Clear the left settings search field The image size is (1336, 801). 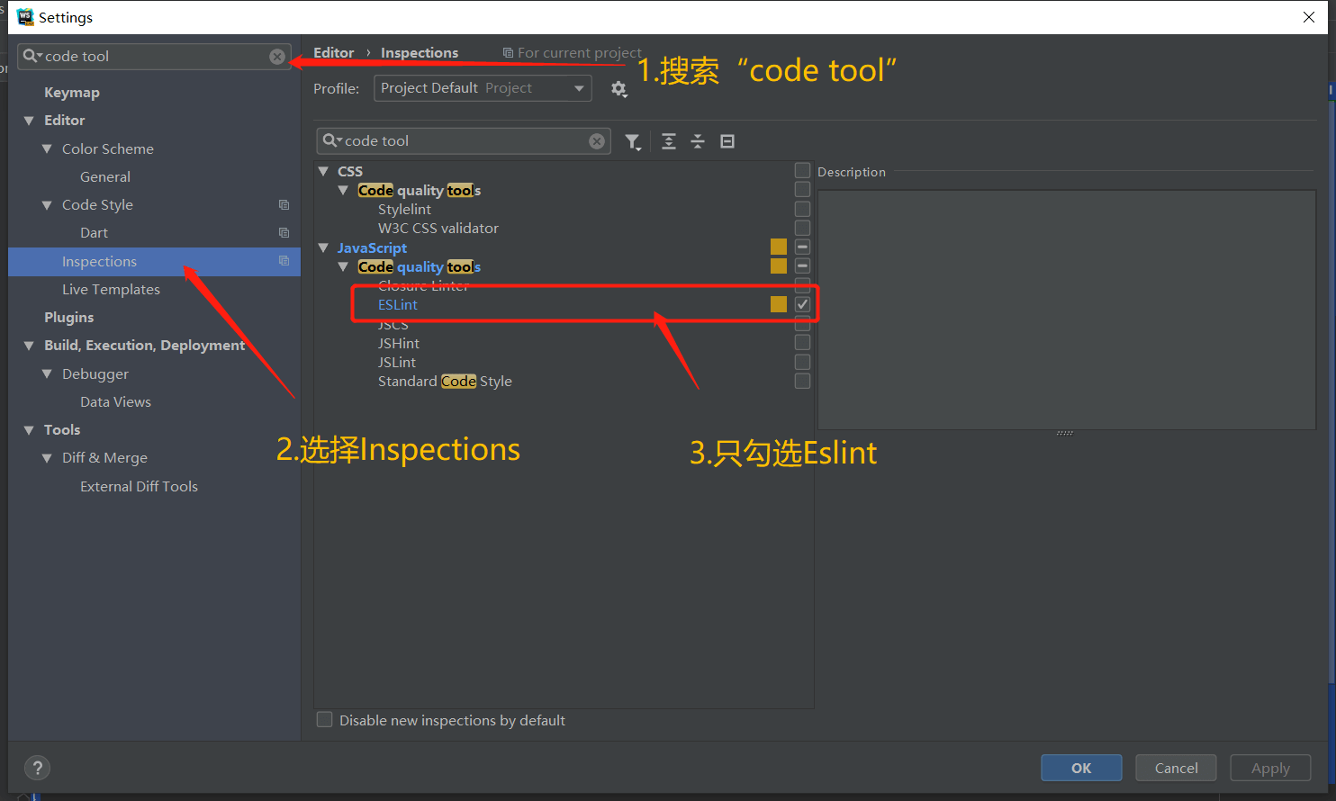(277, 57)
